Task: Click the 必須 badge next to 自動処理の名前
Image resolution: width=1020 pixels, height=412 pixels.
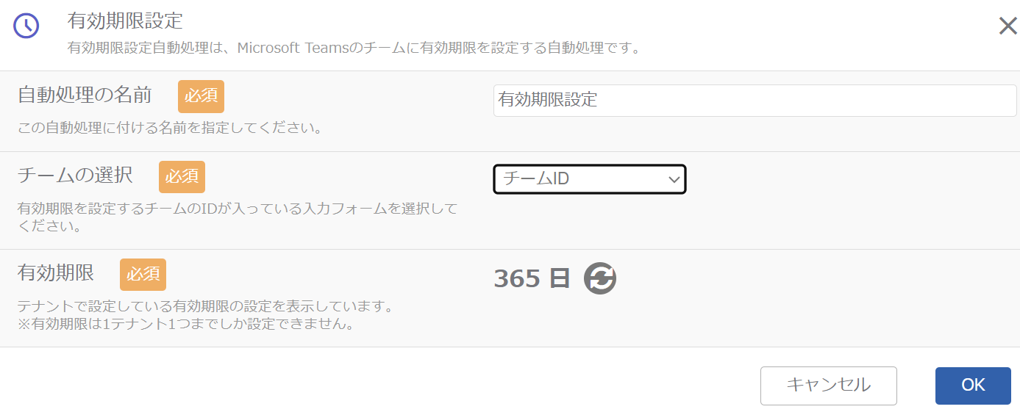Action: 201,96
